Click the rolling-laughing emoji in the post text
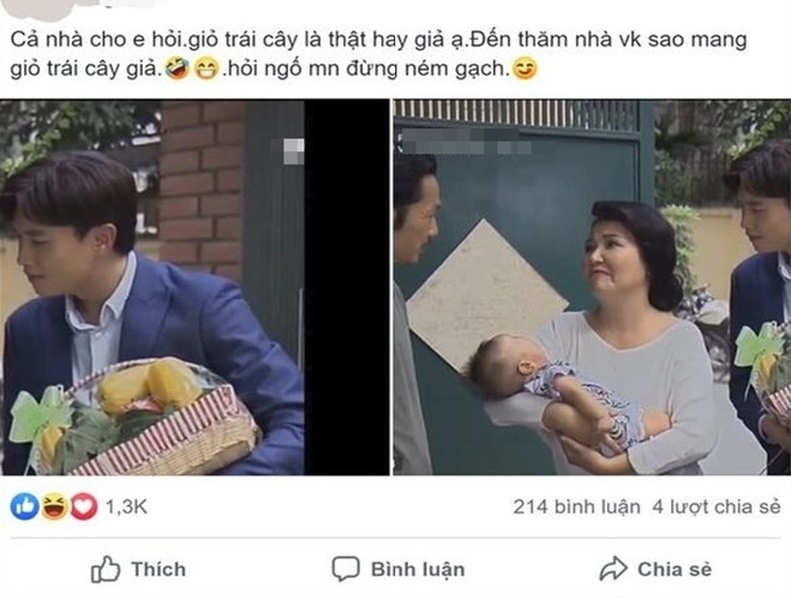 177,69
